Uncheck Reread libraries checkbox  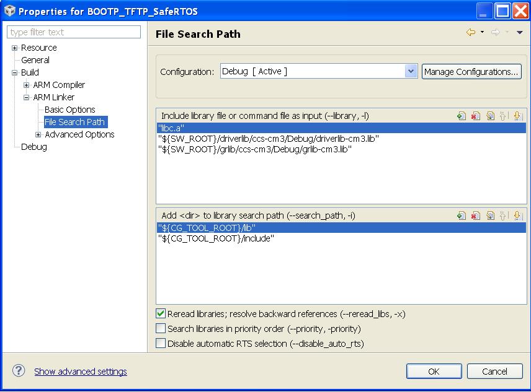(161, 314)
